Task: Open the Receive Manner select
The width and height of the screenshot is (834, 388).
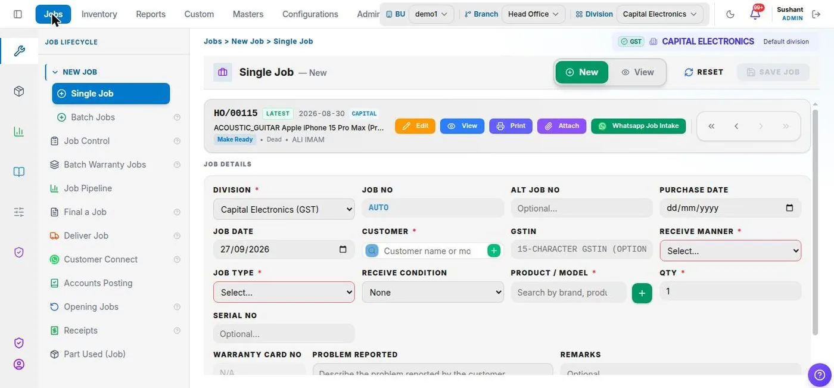Action: pyautogui.click(x=730, y=251)
